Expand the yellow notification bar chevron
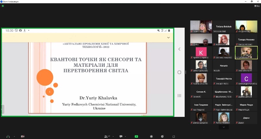The image size is (261, 139). (x=168, y=38)
